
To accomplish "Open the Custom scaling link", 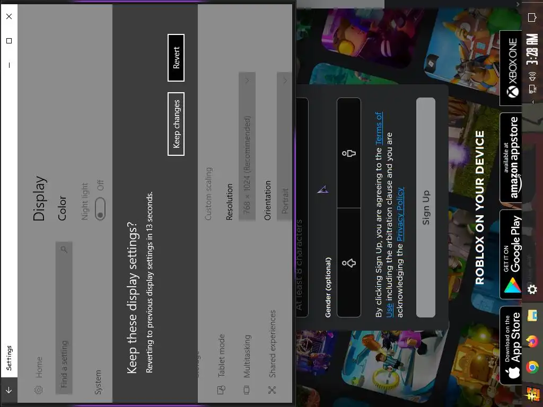I will coord(208,194).
